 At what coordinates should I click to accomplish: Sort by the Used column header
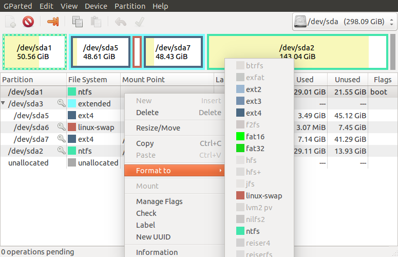[x=310, y=80]
